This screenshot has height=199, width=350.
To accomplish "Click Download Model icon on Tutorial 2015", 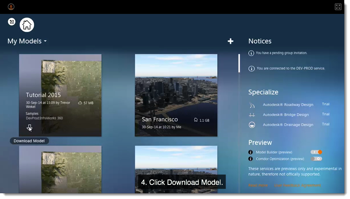I will click(x=29, y=128).
